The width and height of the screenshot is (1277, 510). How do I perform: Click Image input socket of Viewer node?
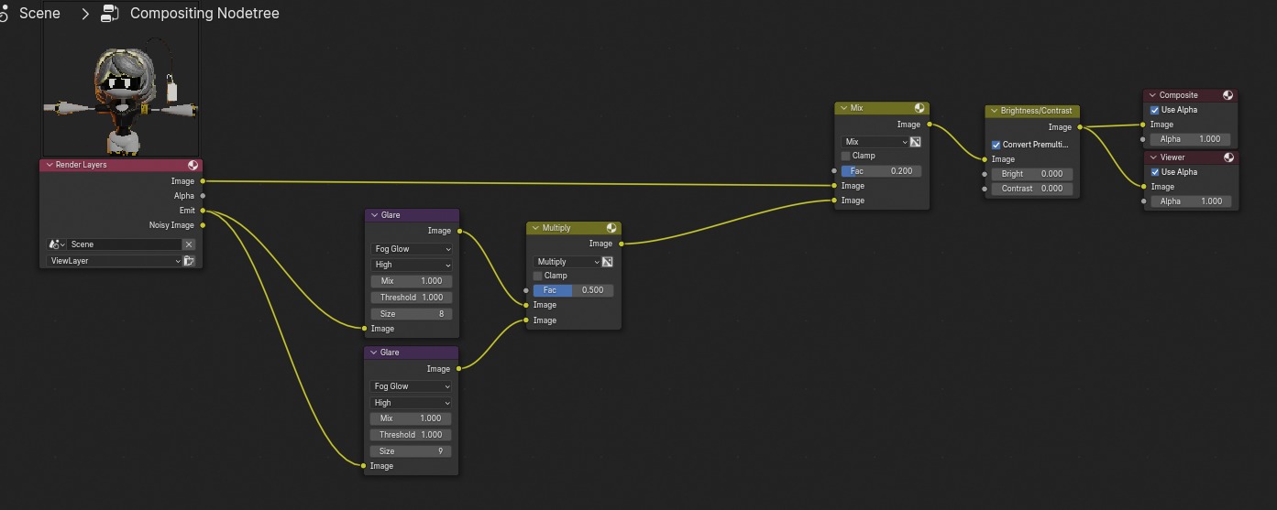tap(1143, 187)
